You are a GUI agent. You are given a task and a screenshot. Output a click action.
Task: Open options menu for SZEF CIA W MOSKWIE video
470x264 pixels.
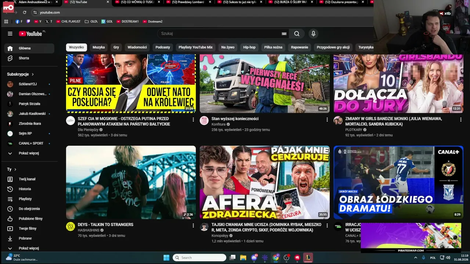193,120
